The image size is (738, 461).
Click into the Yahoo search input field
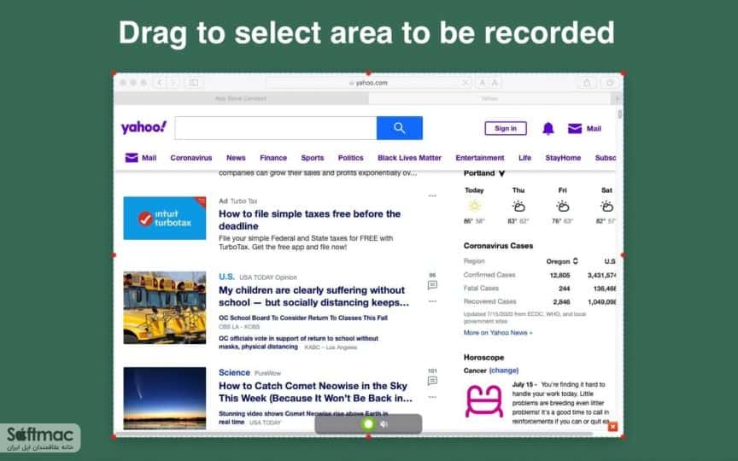[275, 128]
